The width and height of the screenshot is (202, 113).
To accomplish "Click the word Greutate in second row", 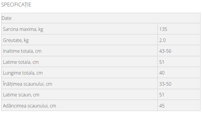I will tap(13, 40).
